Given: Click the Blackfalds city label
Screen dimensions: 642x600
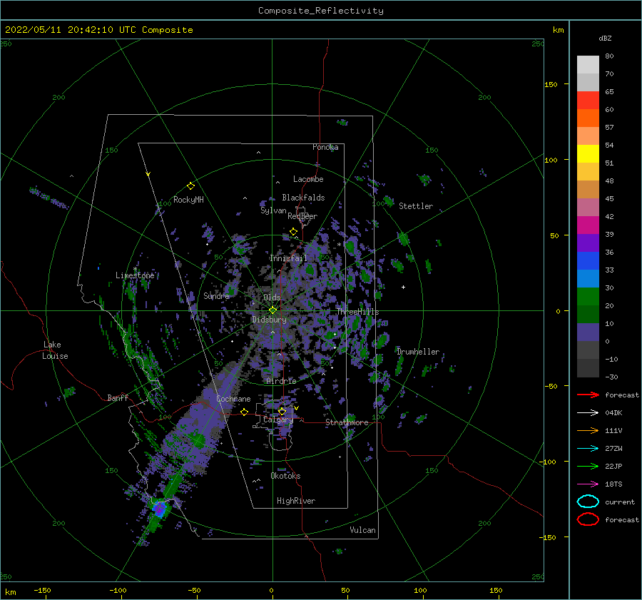Looking at the screenshot, I should pos(303,198).
